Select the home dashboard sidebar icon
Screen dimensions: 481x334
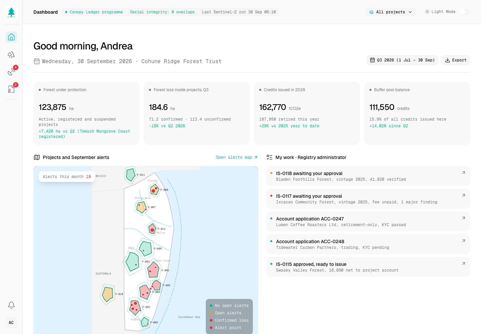11,37
